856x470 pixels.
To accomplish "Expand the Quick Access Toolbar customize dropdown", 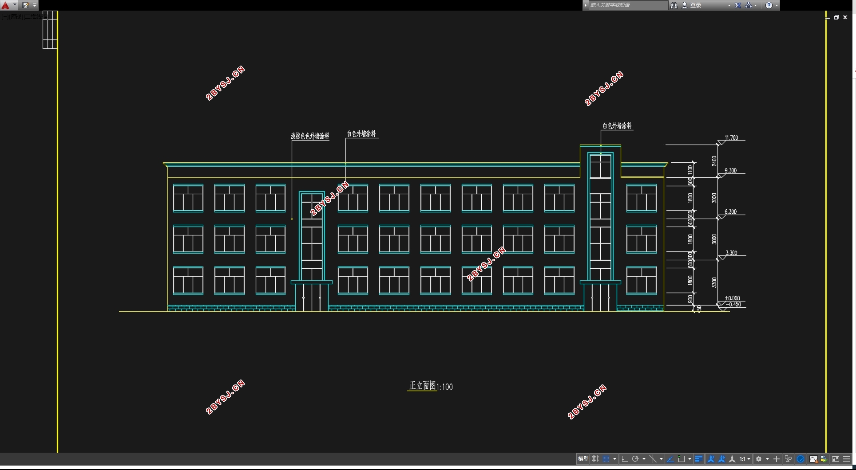I will pyautogui.click(x=35, y=5).
